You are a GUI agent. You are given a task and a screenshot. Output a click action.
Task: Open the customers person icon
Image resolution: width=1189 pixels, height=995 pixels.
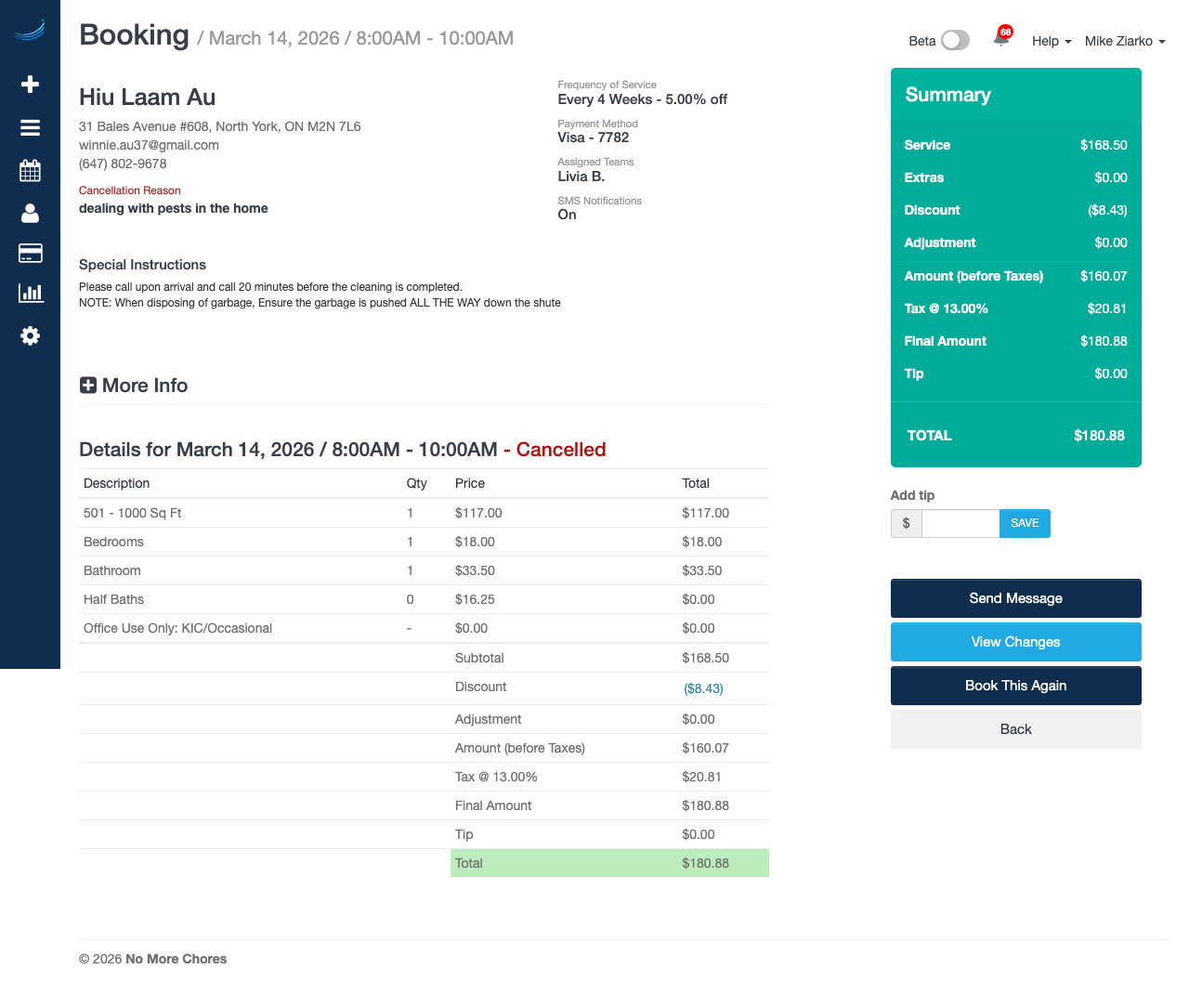click(x=30, y=214)
